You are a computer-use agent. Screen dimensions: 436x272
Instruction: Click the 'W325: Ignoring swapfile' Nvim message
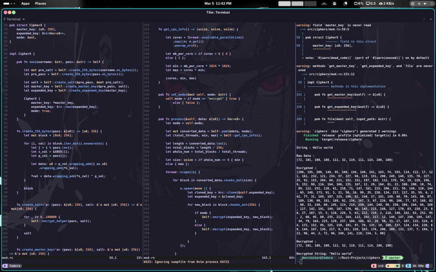pyautogui.click(x=186, y=261)
